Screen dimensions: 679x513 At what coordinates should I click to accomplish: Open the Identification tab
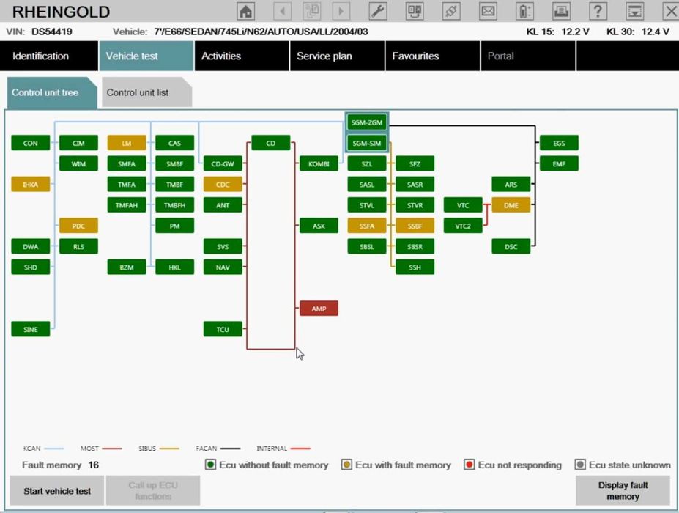click(x=49, y=56)
